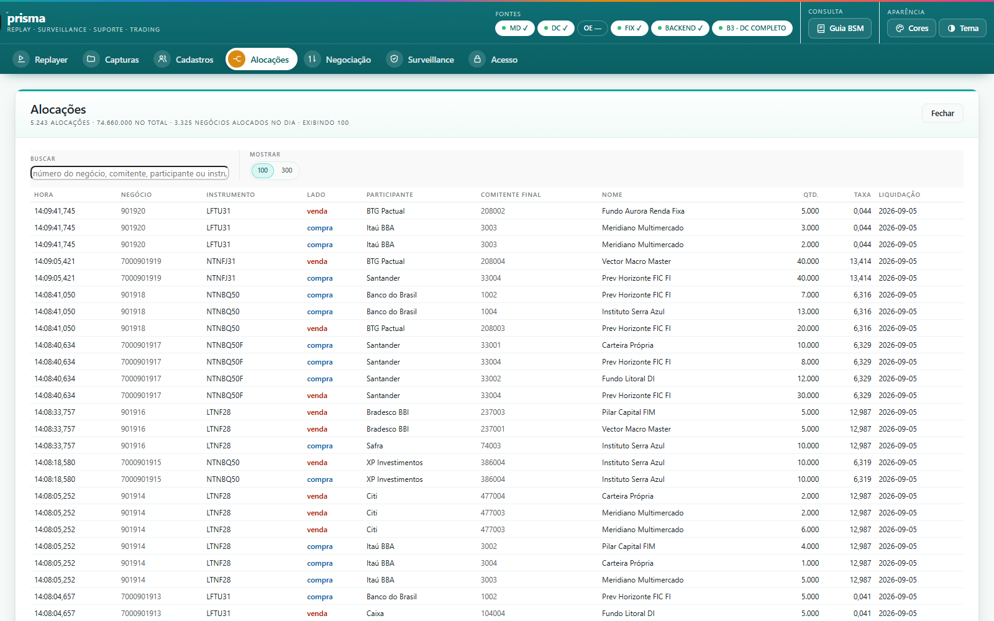Toggle the MD source pill
This screenshot has width=994, height=621.
point(515,28)
